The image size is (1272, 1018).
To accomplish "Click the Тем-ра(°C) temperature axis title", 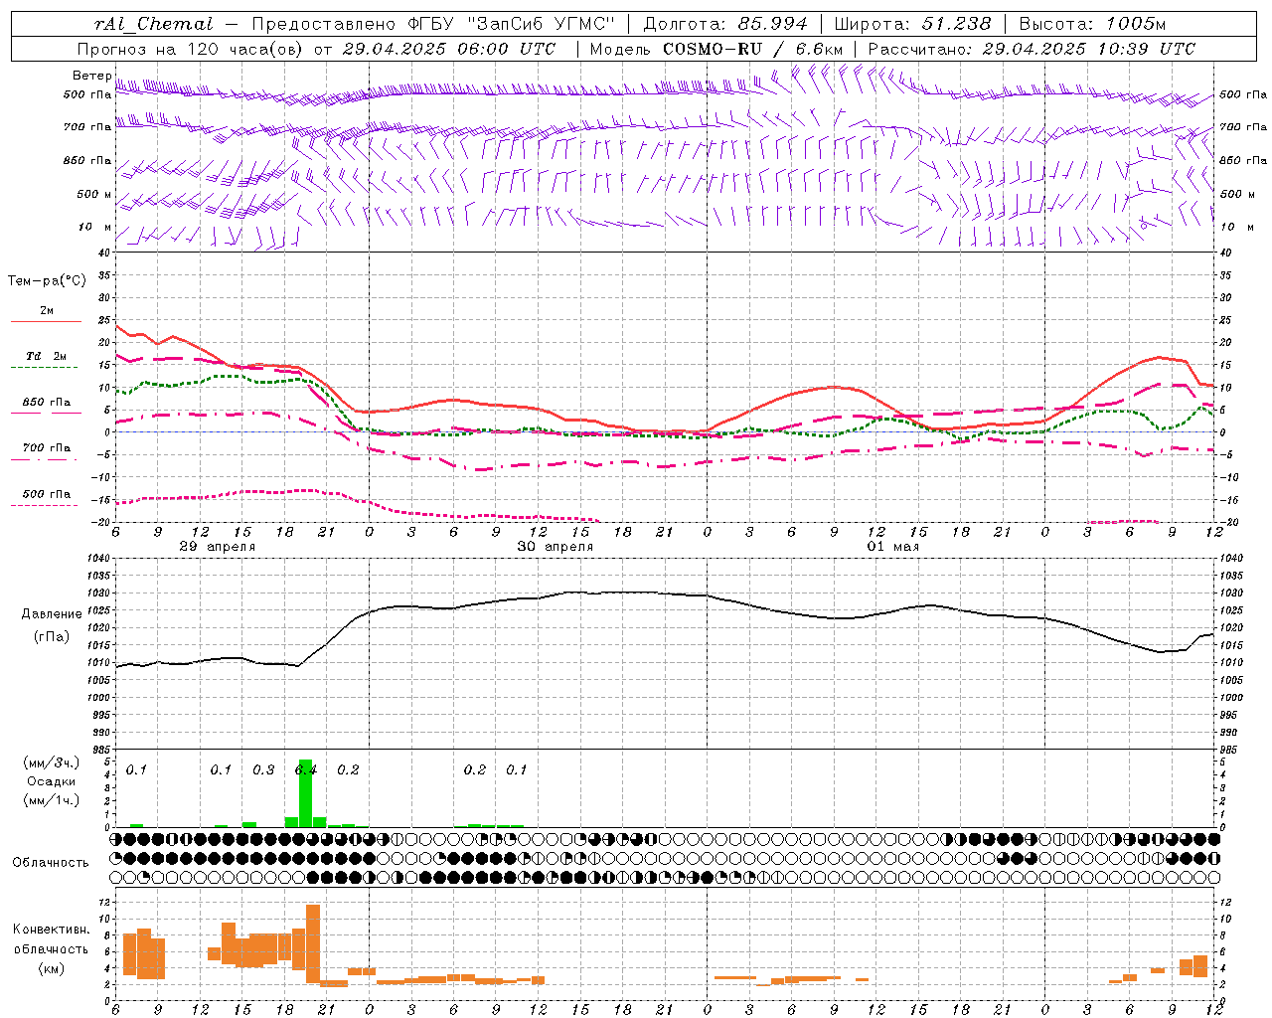I will pyautogui.click(x=47, y=281).
